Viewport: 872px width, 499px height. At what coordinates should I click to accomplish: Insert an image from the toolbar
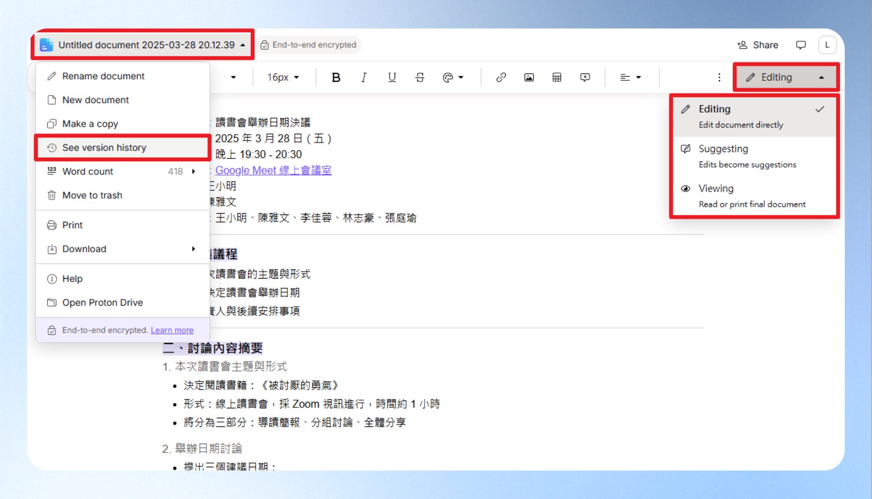[529, 78]
